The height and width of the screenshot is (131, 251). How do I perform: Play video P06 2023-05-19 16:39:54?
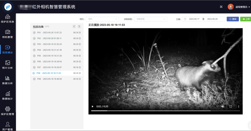[x=57, y=62]
